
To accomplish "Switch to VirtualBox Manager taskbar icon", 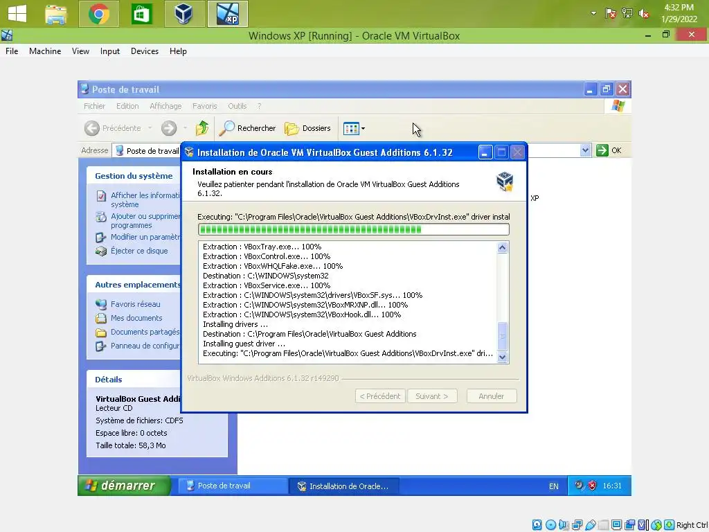I will [x=183, y=14].
